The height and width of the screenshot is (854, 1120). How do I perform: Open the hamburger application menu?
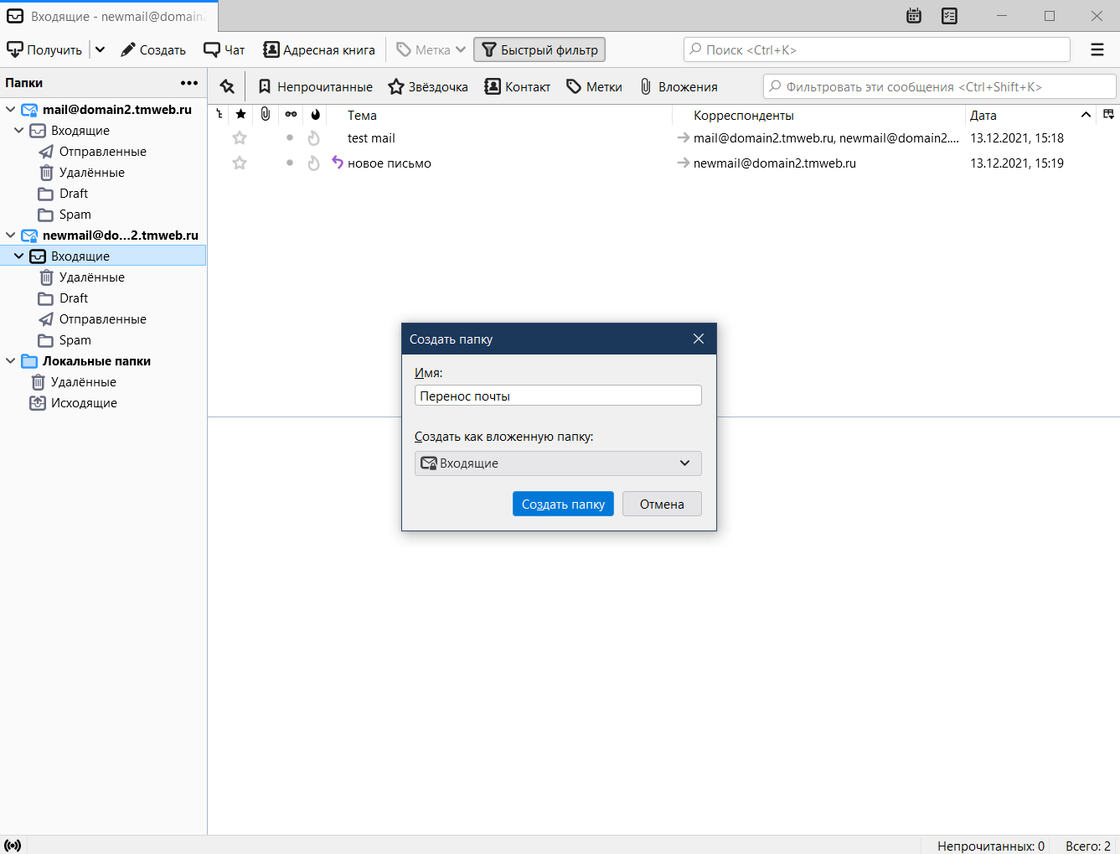(1097, 50)
